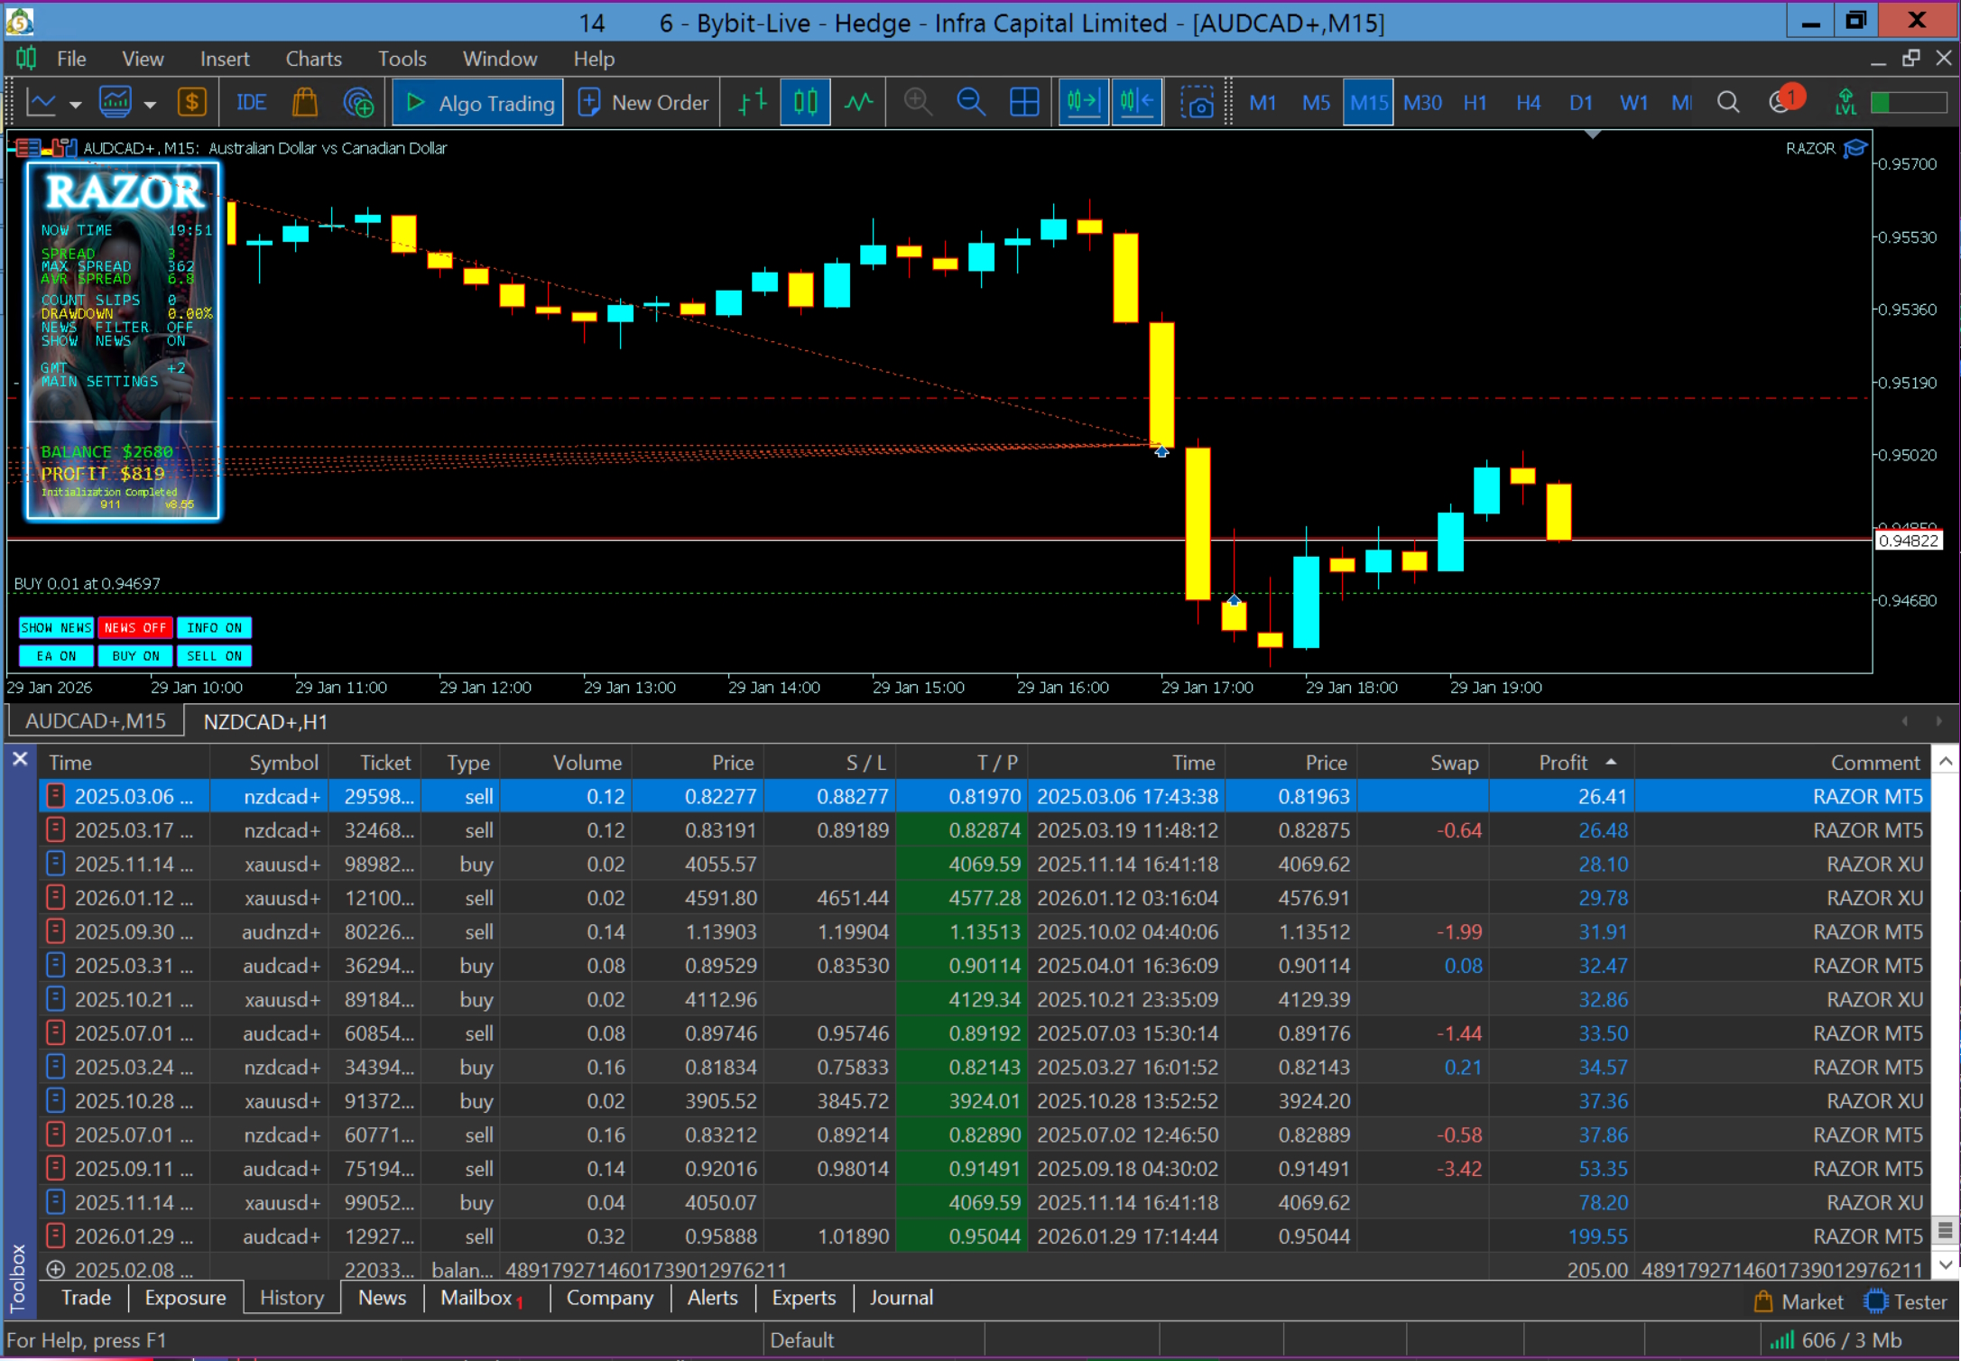Screen dimensions: 1961x1361
Task: Select line chart type icon
Action: pos(858,103)
